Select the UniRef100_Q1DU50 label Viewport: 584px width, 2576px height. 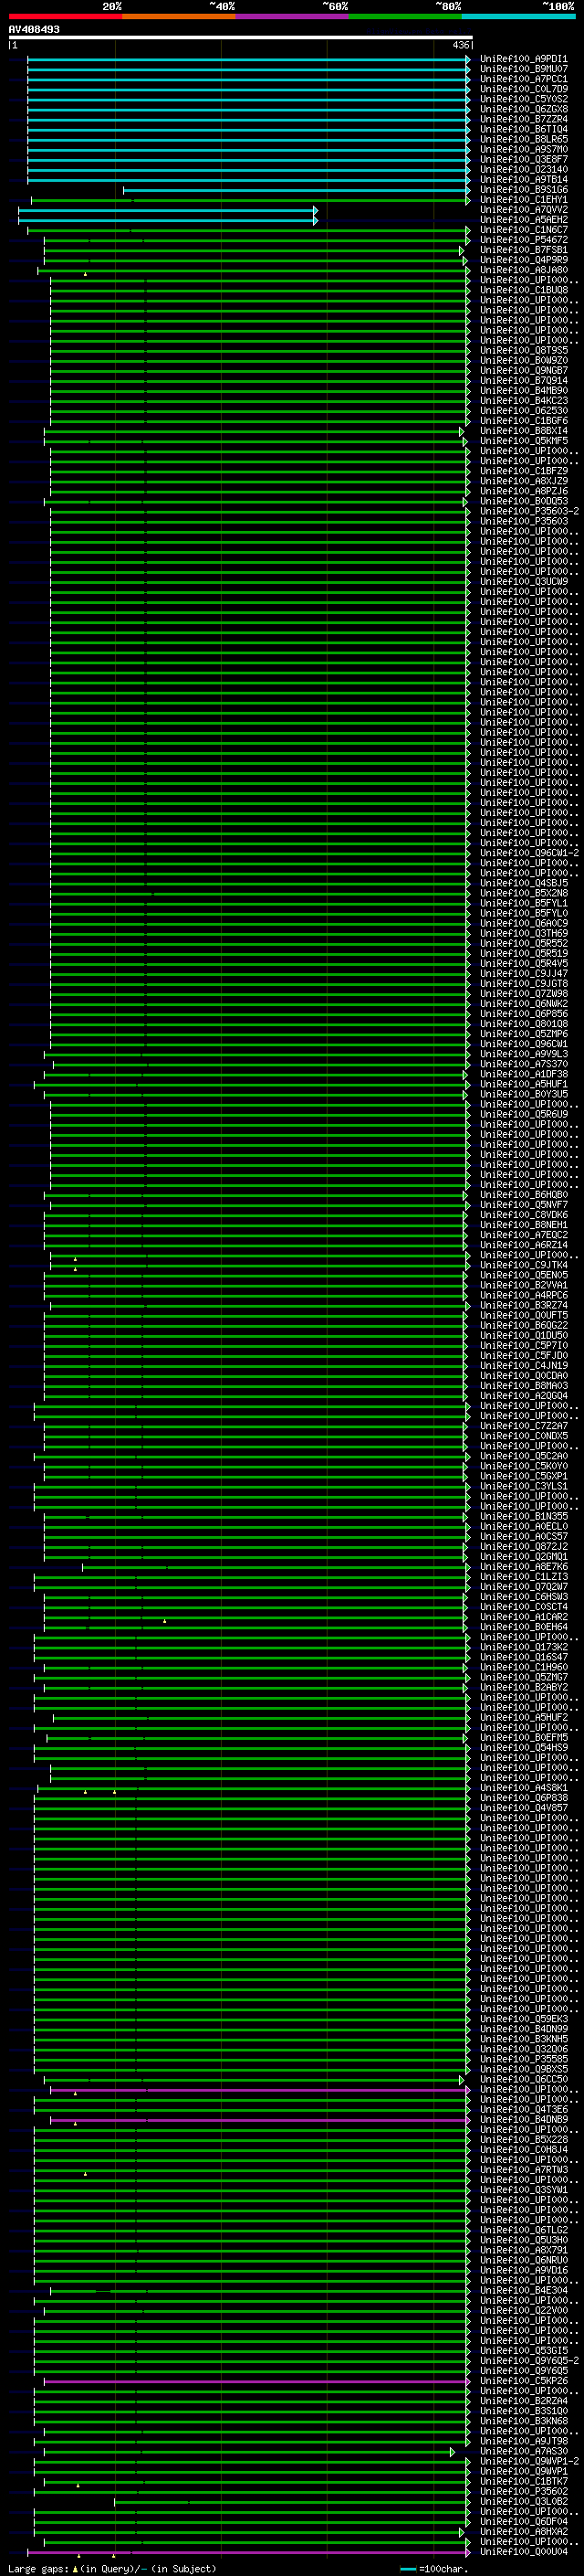point(523,1335)
